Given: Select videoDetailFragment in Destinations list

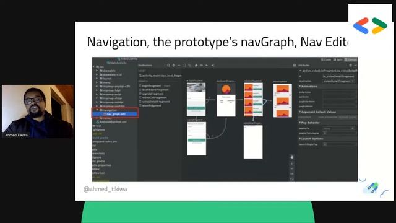Looking at the screenshot, I should tap(155, 102).
